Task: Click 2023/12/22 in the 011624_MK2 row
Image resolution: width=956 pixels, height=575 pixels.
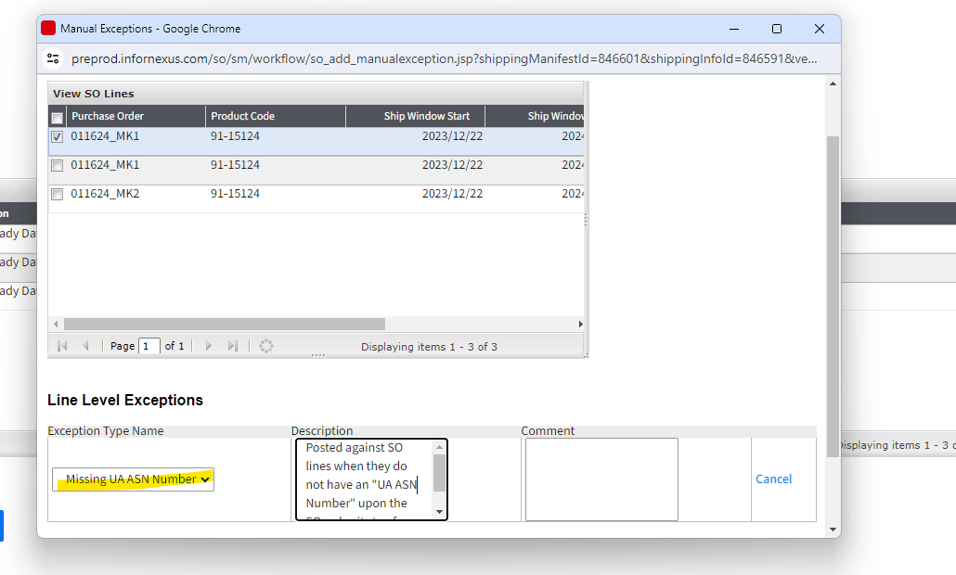Action: click(x=452, y=194)
